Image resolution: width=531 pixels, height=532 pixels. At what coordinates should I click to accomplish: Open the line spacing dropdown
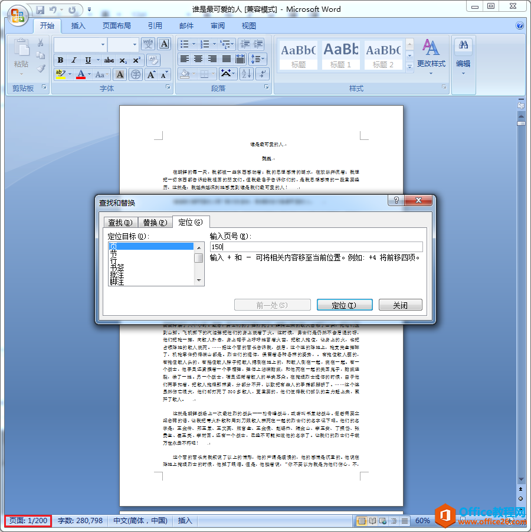point(258,59)
